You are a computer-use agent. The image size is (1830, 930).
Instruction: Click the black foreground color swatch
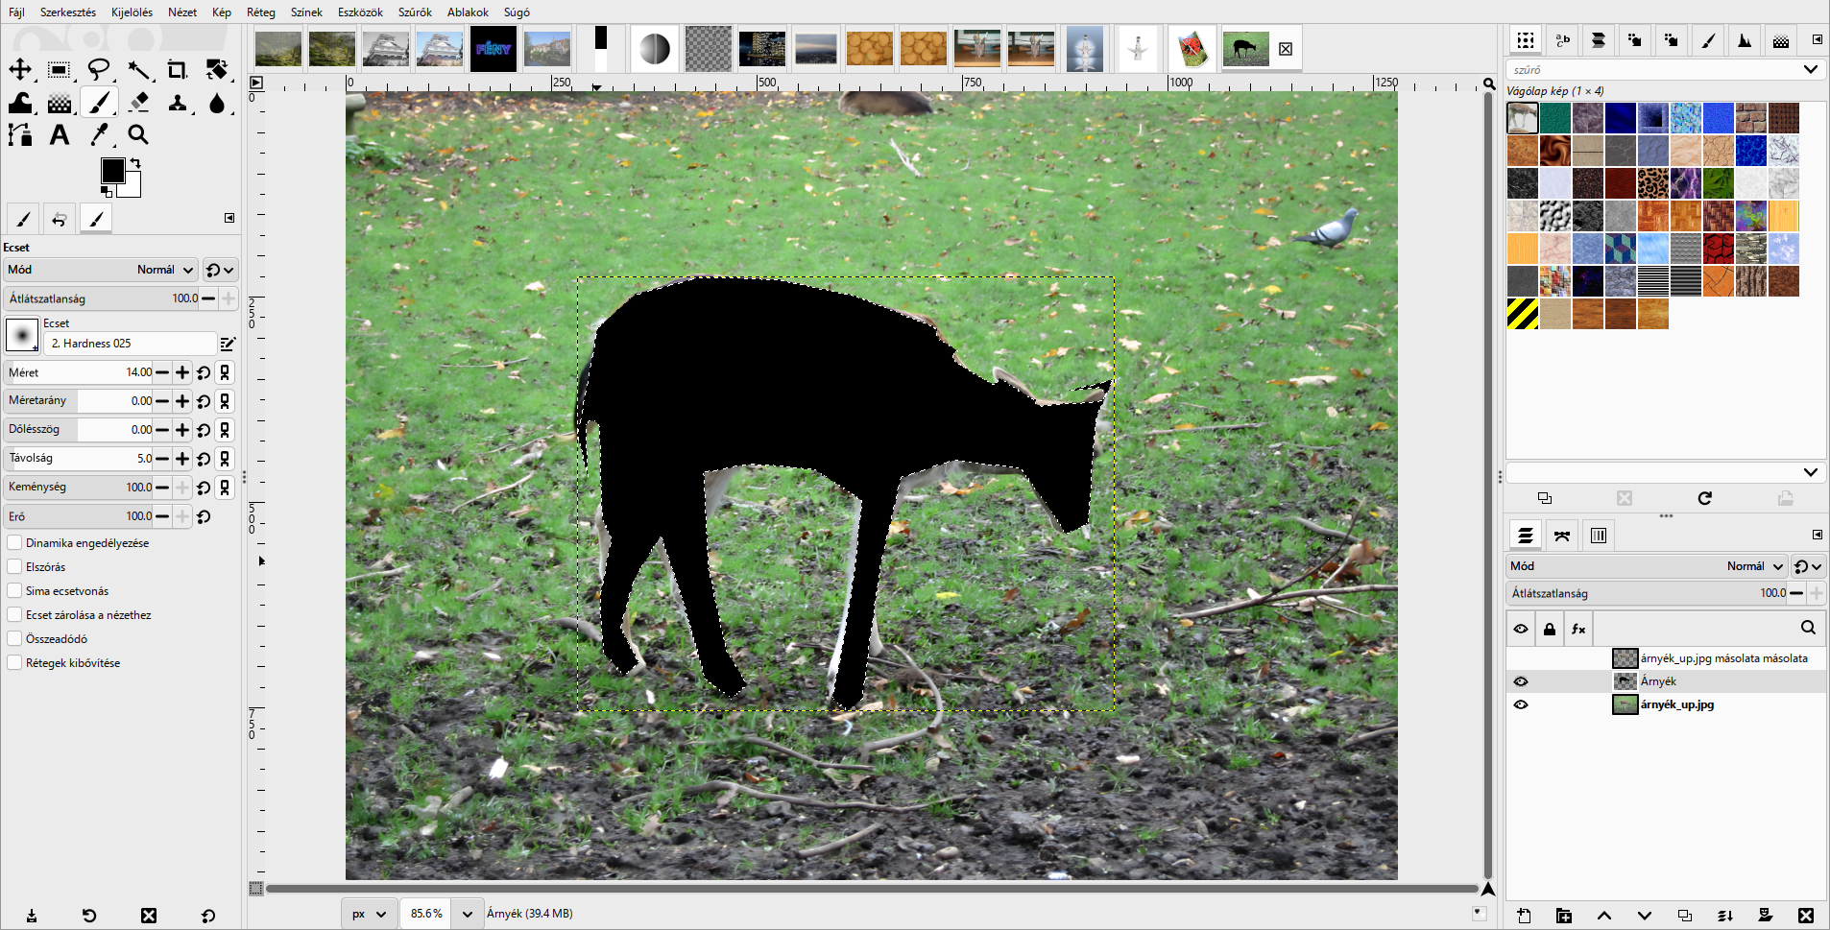(x=112, y=170)
